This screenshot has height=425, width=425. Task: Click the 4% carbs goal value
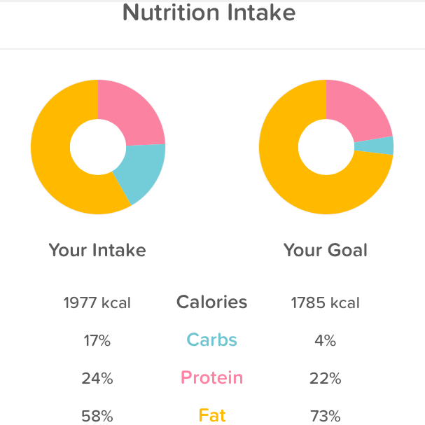pyautogui.click(x=326, y=341)
